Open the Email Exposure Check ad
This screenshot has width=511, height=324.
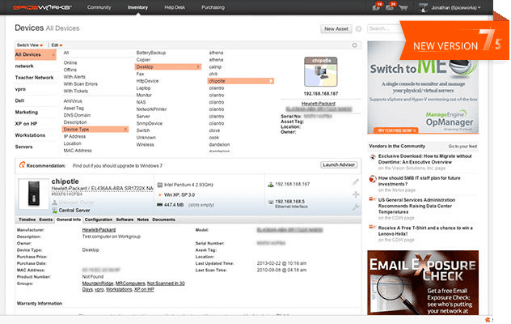pos(423,283)
